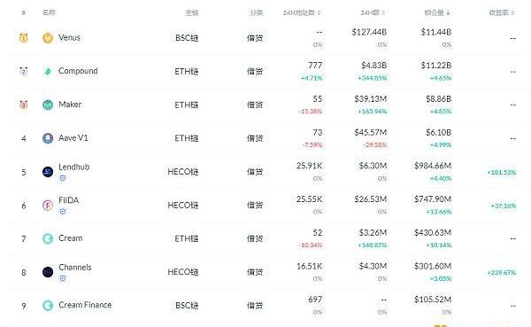The width and height of the screenshot is (531, 327).
Task: Click the Compound green logo icon
Action: (48, 71)
